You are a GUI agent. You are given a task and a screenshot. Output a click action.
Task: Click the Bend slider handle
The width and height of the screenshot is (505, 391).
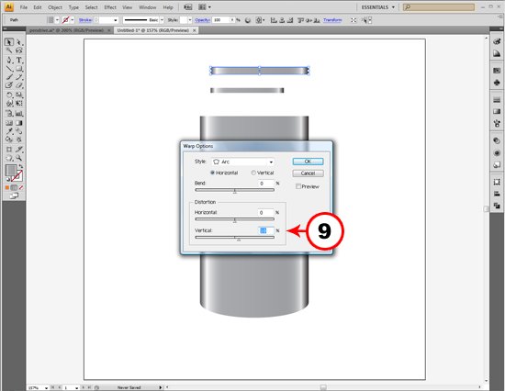(235, 191)
